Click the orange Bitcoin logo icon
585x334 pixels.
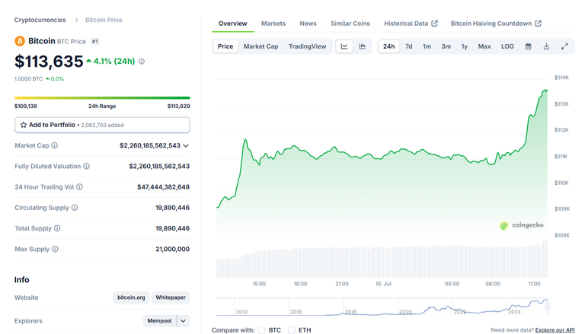tap(20, 41)
